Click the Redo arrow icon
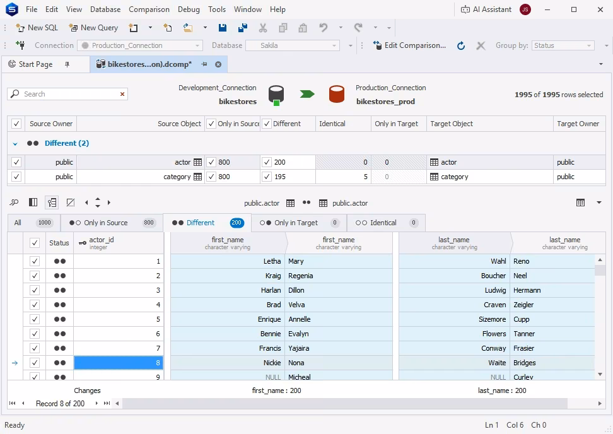Viewport: 613px width, 434px height. 358,28
